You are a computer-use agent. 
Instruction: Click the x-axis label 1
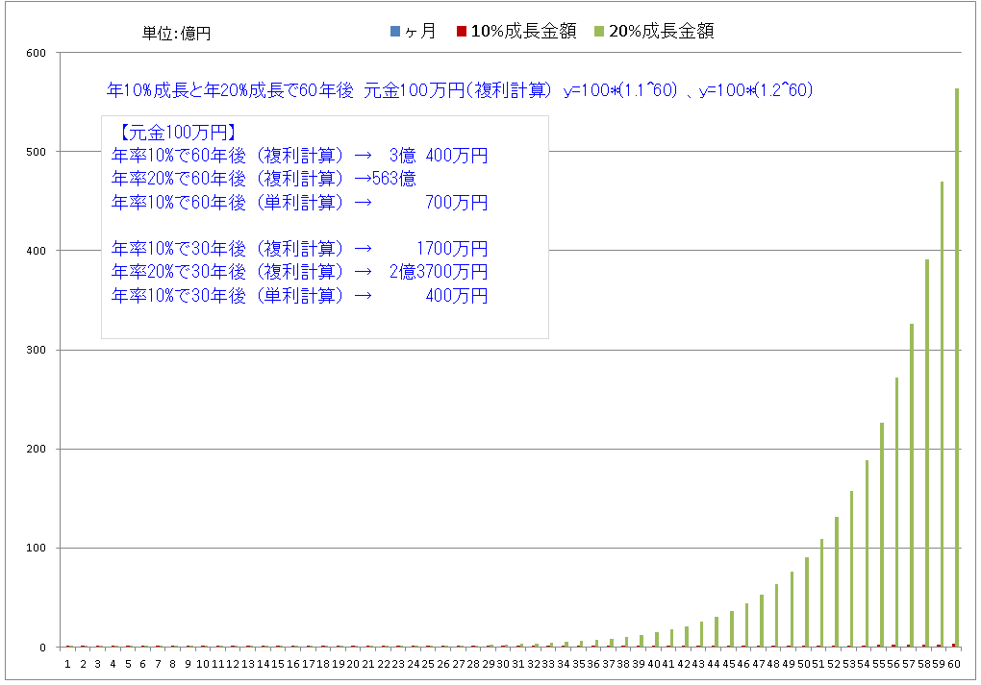[x=67, y=664]
